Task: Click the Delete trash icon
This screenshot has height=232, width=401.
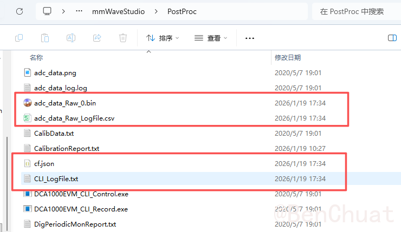Action: click(123, 38)
